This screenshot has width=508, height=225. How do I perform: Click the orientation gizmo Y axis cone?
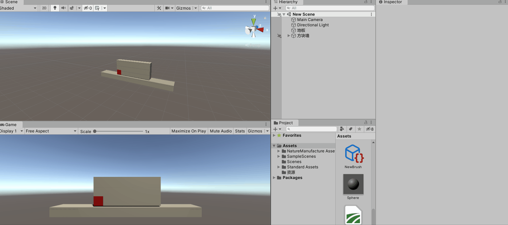coord(254,21)
